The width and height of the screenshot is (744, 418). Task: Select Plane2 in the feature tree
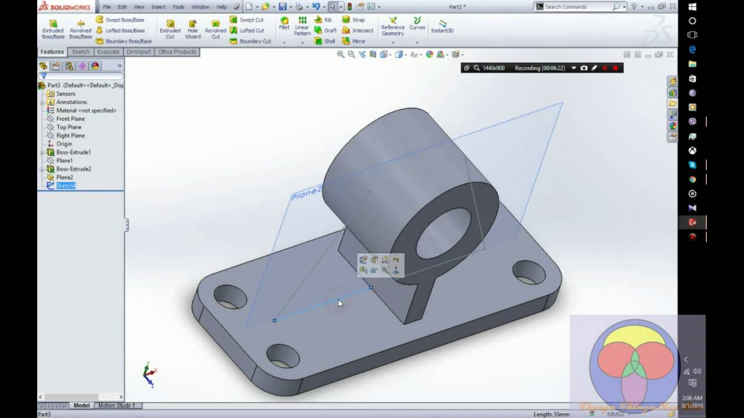(x=65, y=177)
